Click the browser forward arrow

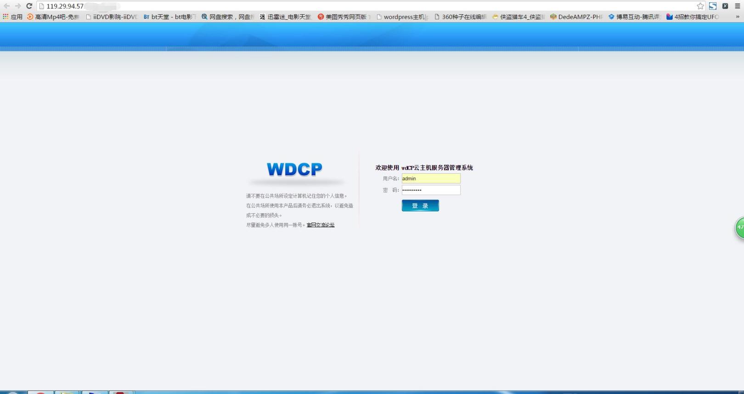[x=18, y=6]
